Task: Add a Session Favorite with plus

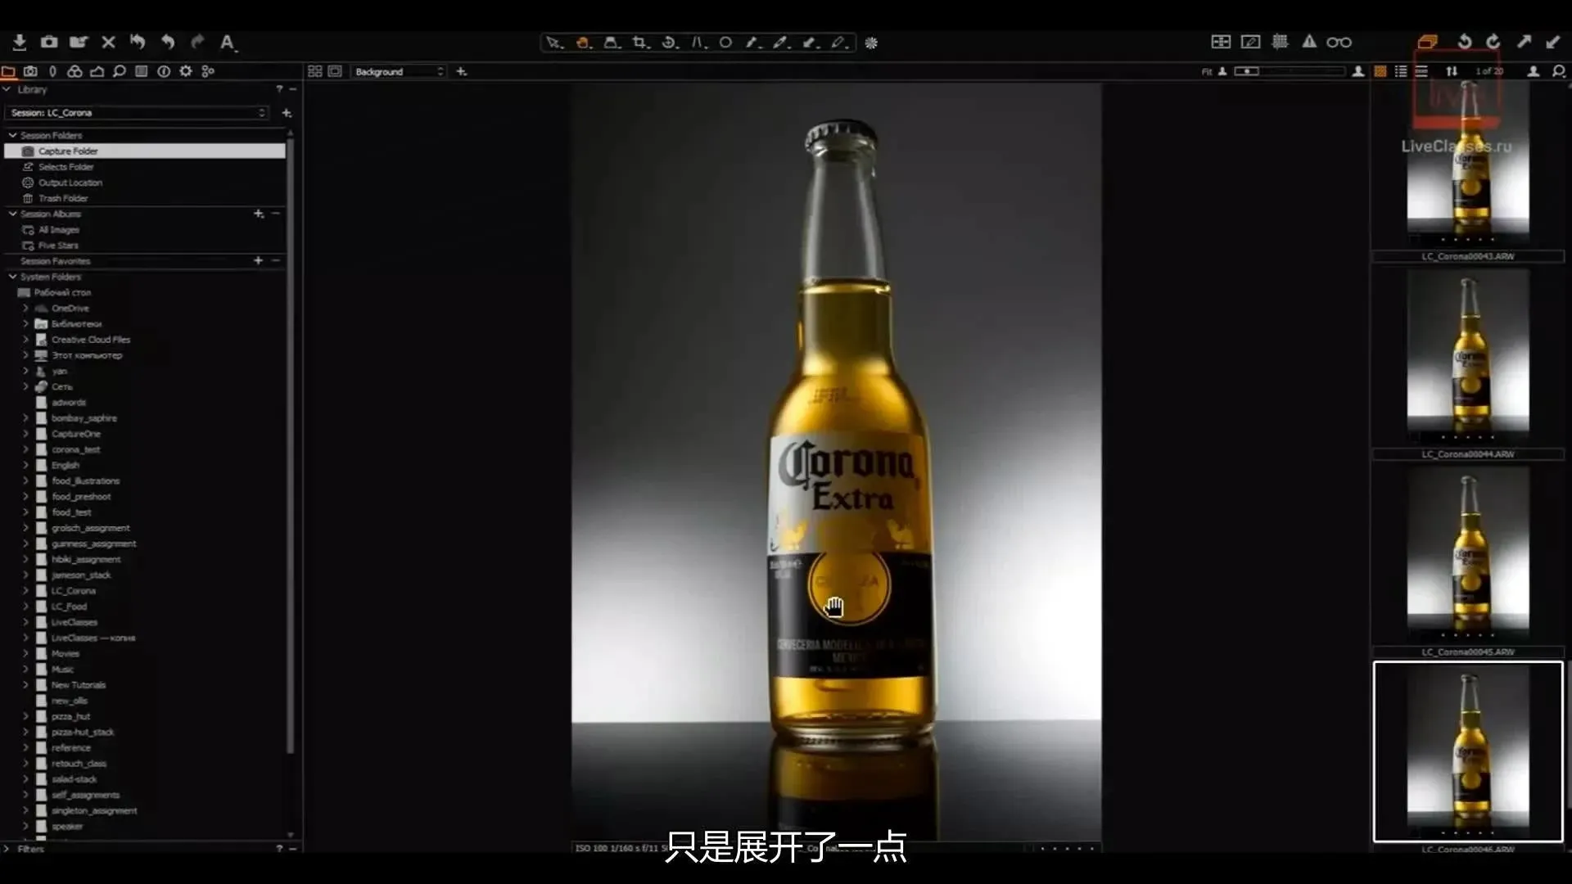Action: click(x=258, y=260)
